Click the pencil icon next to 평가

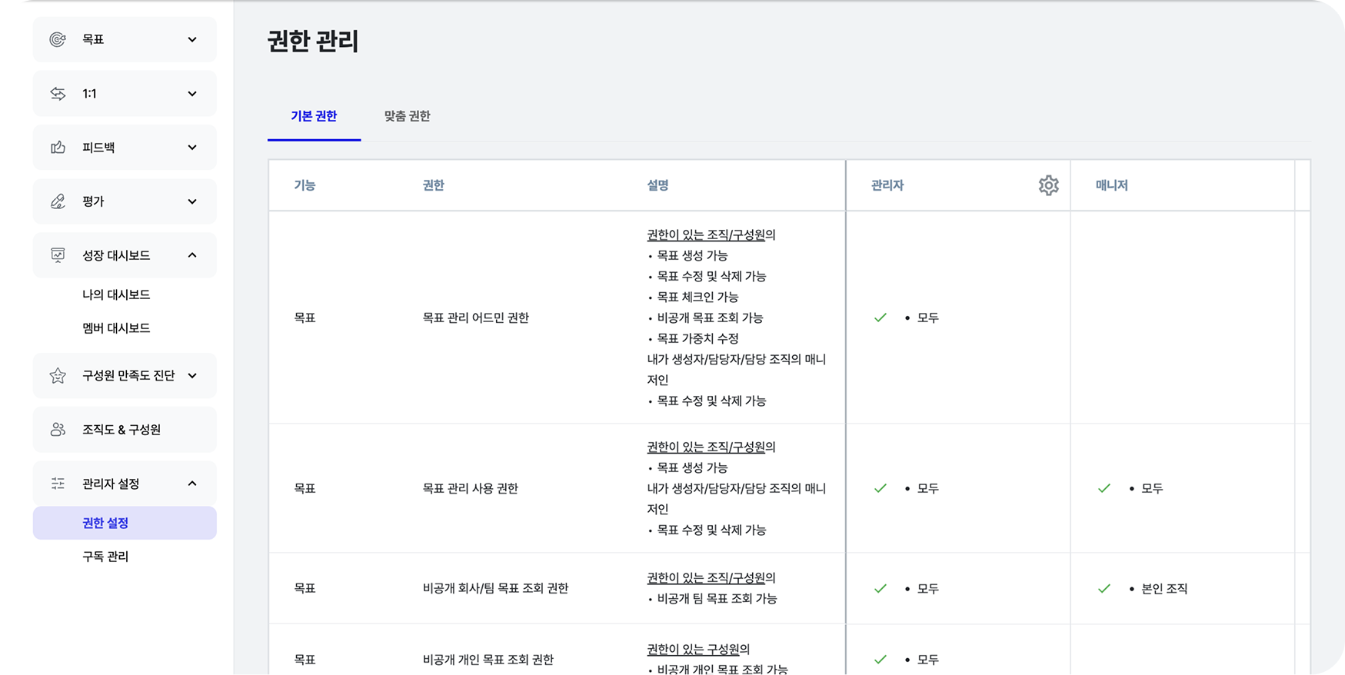58,201
